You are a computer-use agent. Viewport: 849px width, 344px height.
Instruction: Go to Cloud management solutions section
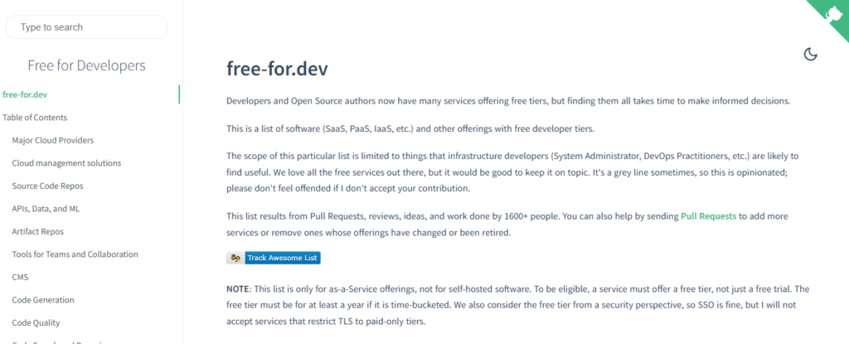click(66, 163)
